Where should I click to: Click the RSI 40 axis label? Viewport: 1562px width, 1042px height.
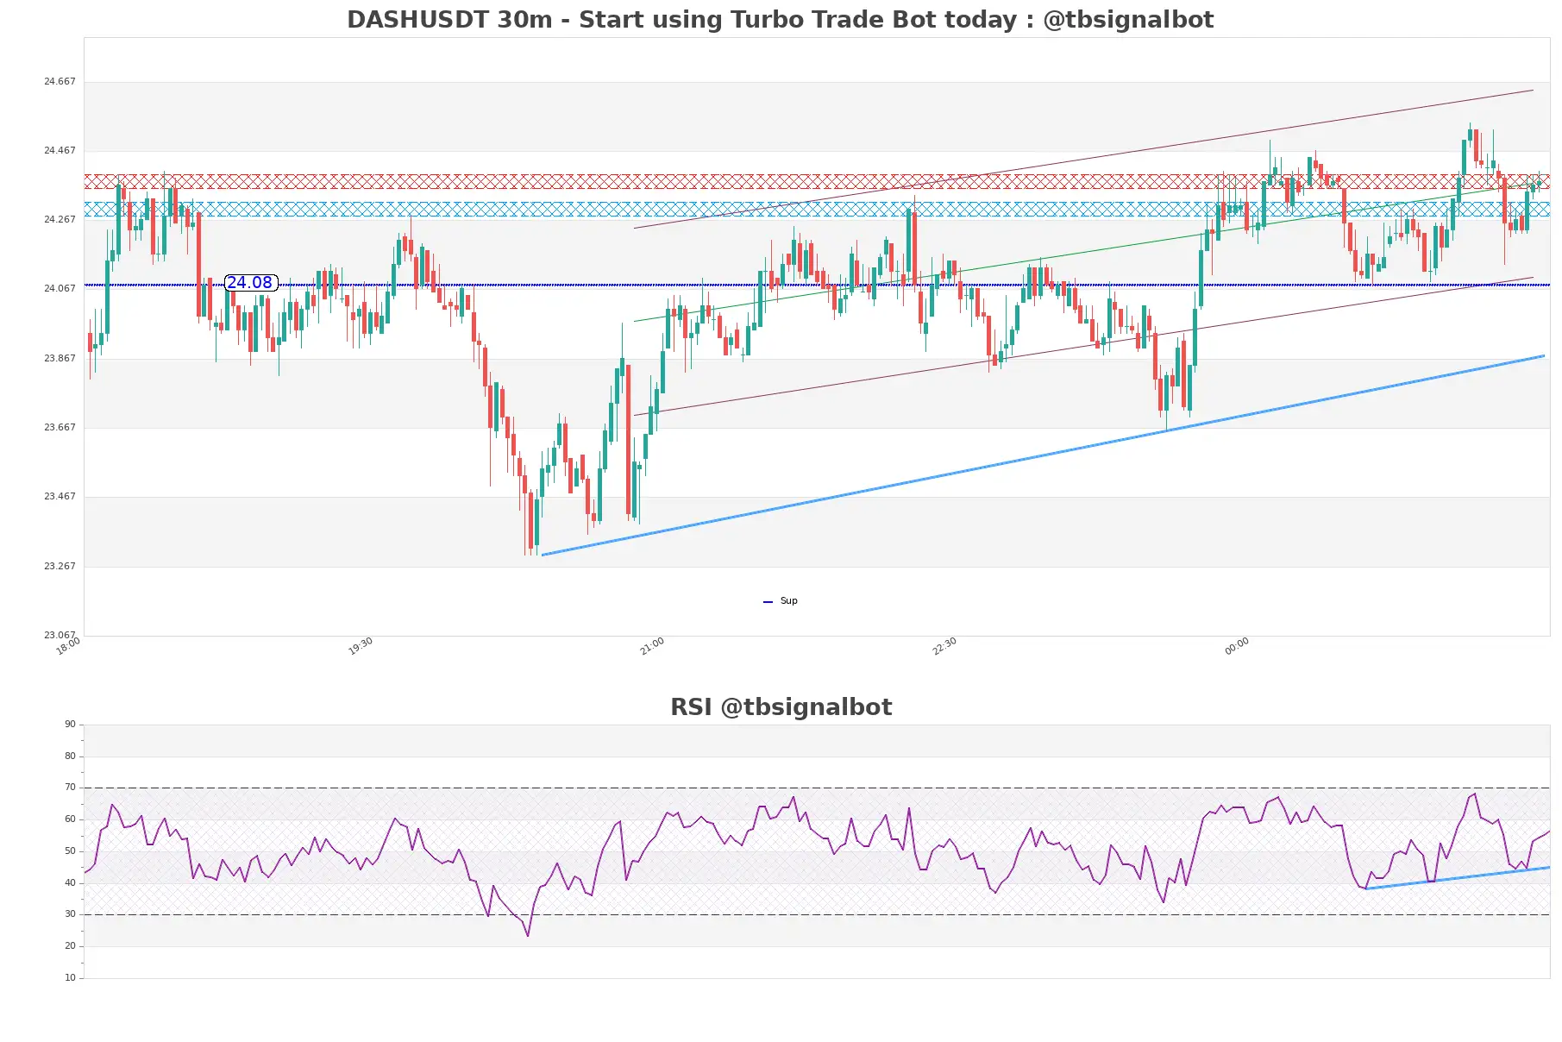pos(70,883)
